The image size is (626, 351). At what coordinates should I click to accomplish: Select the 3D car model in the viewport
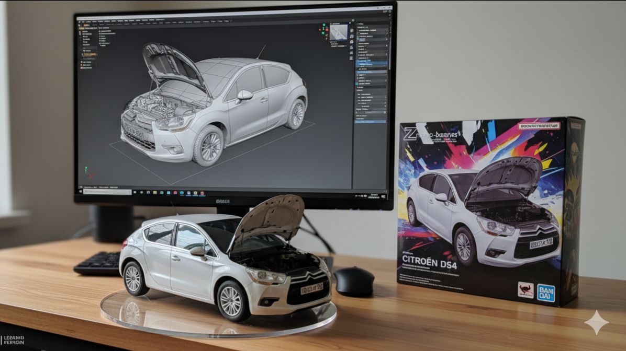tap(214, 106)
